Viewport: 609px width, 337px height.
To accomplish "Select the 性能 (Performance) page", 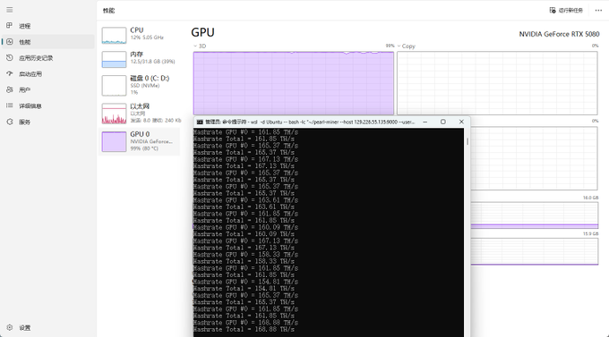I will click(x=47, y=42).
